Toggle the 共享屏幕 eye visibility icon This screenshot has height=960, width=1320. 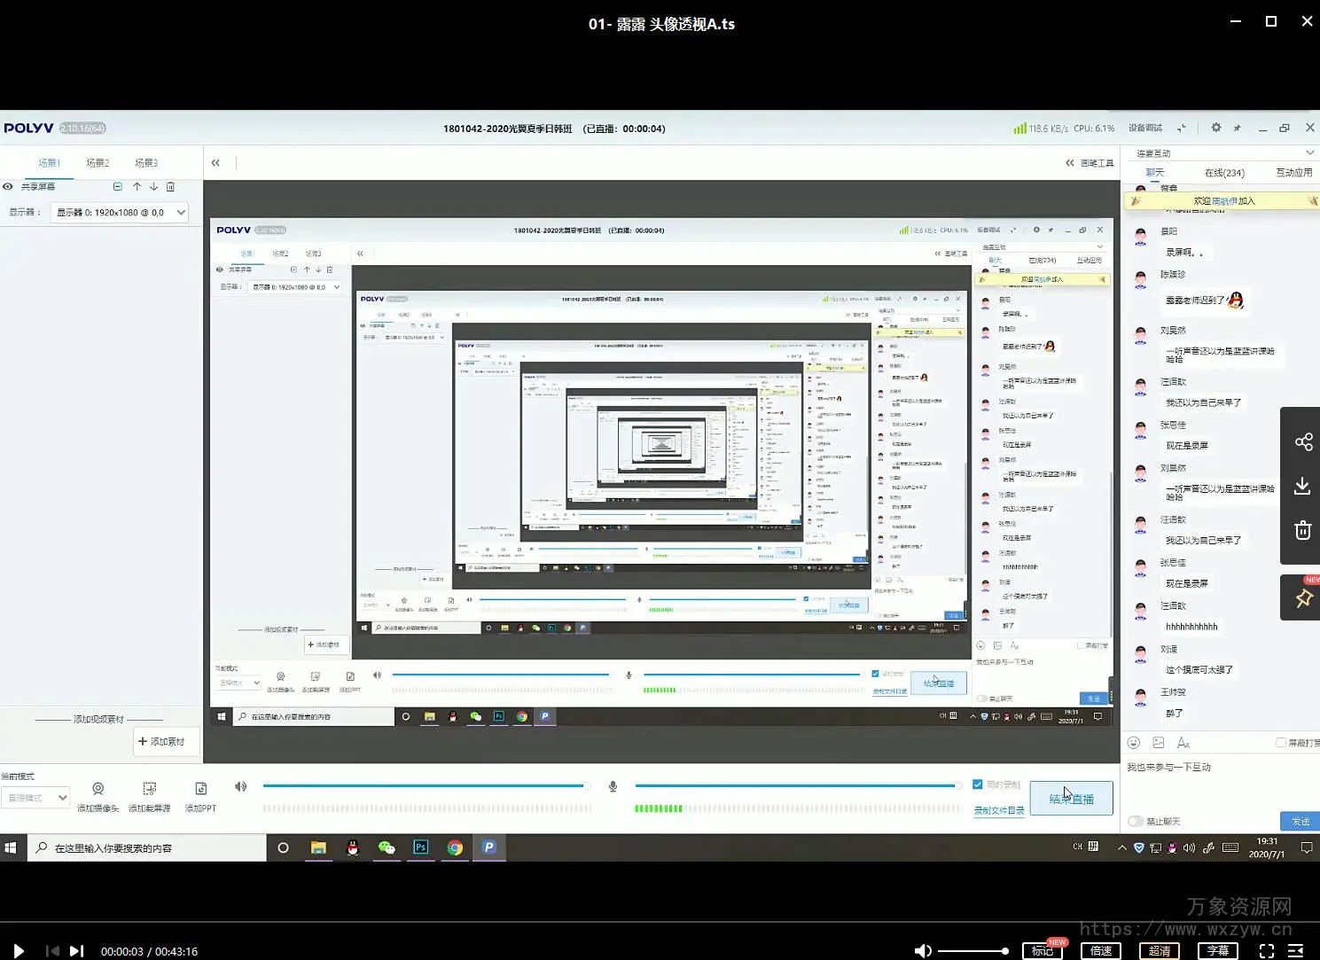tap(8, 187)
